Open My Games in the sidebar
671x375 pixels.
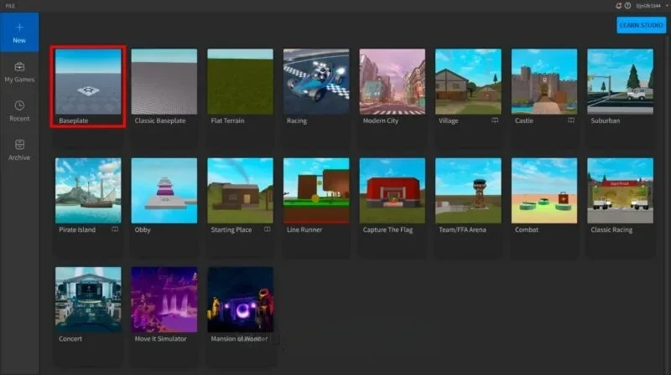coord(19,72)
